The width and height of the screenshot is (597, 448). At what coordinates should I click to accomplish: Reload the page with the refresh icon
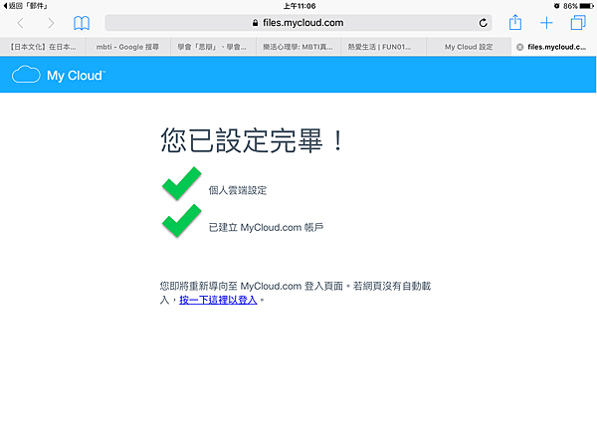click(483, 23)
